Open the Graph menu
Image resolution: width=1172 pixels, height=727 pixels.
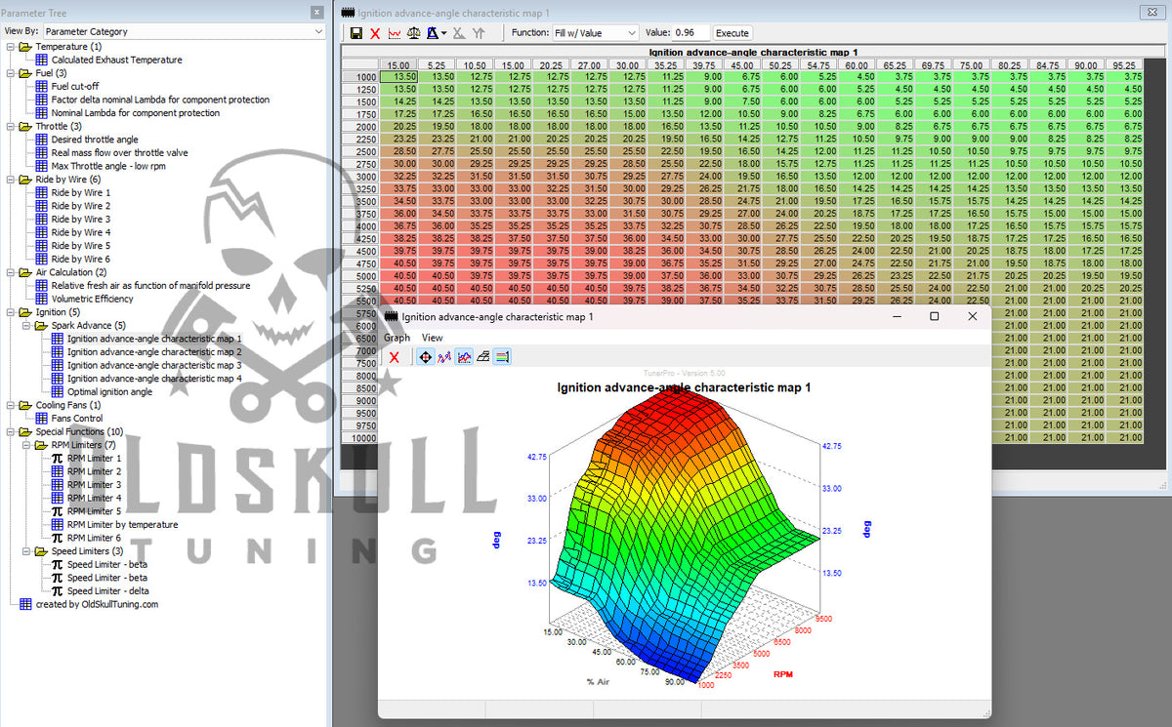[x=397, y=338]
